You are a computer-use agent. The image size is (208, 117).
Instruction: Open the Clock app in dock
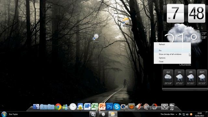[73, 107]
